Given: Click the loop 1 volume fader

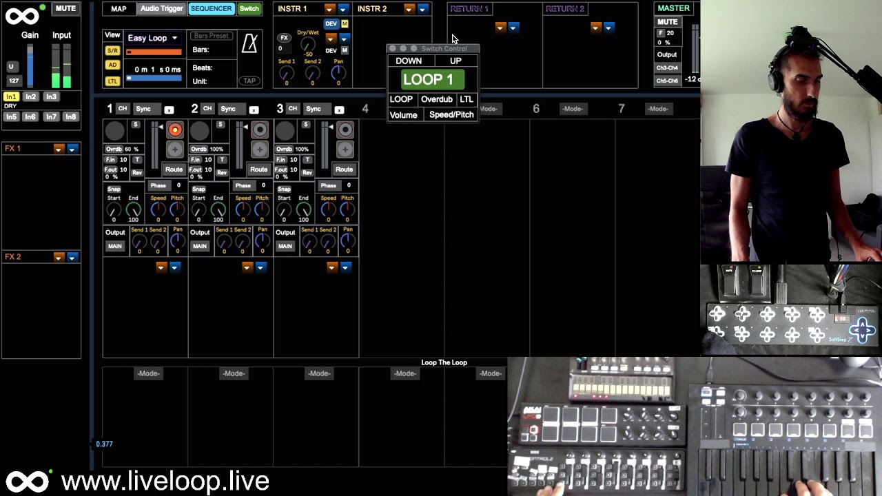Looking at the screenshot, I should point(155,146).
